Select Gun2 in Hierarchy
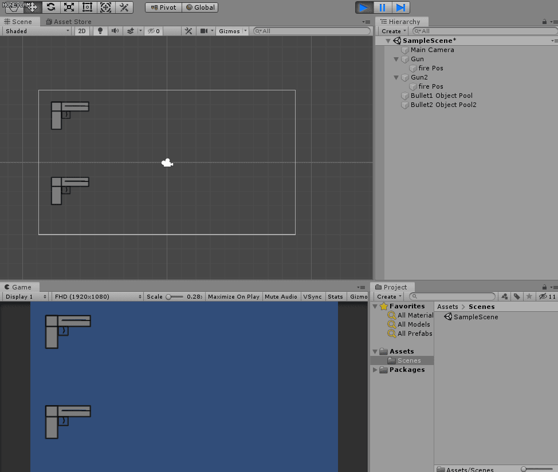The width and height of the screenshot is (558, 472). point(419,77)
